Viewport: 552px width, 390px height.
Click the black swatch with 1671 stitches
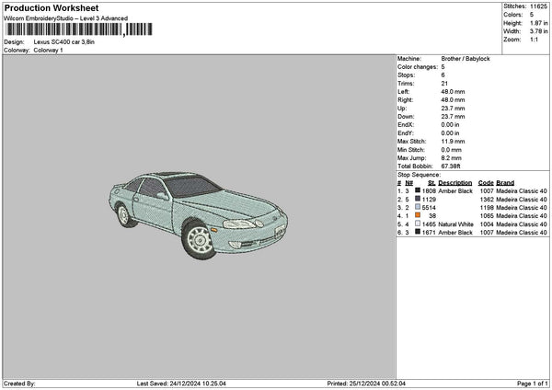click(418, 233)
